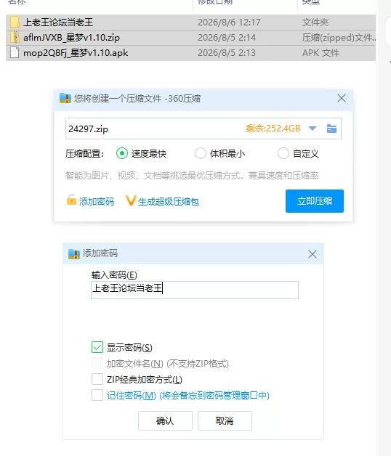This screenshot has height=456, width=391.
Task: Click the 输入密码 password field
Action: click(x=195, y=290)
